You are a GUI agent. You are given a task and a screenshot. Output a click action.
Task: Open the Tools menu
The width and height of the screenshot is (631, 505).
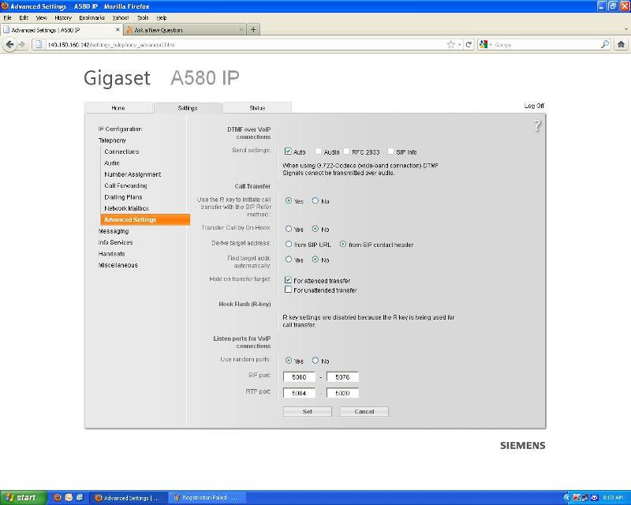(x=143, y=17)
